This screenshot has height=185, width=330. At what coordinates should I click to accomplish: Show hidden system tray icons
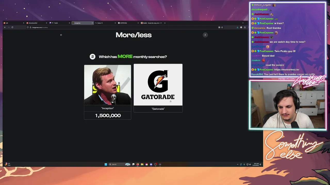coord(238,164)
